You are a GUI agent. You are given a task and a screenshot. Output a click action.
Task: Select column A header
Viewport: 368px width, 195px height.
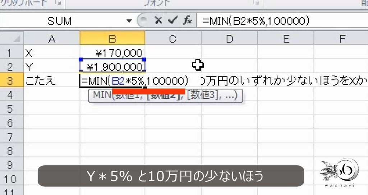click(52, 39)
